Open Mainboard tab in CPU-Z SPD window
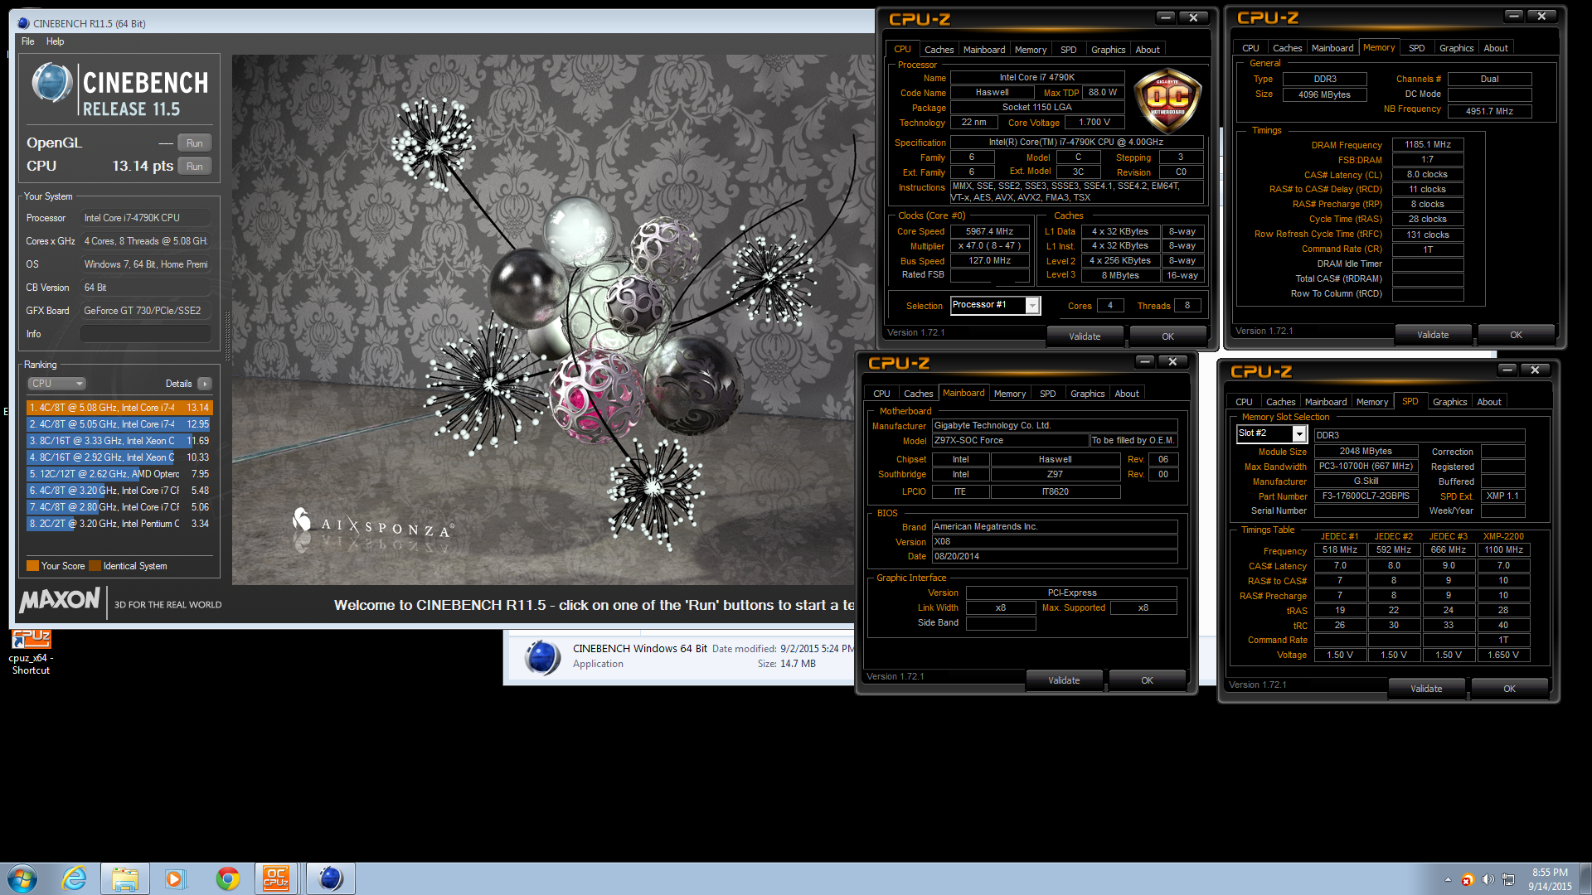Viewport: 1592px width, 895px height. (x=1325, y=402)
